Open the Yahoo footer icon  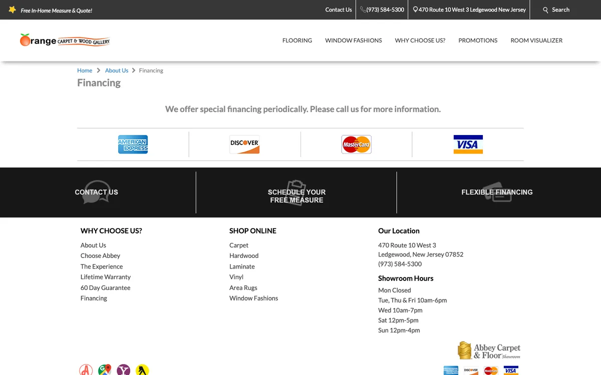coord(123,370)
